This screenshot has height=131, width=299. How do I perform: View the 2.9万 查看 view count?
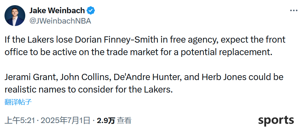tap(114, 121)
